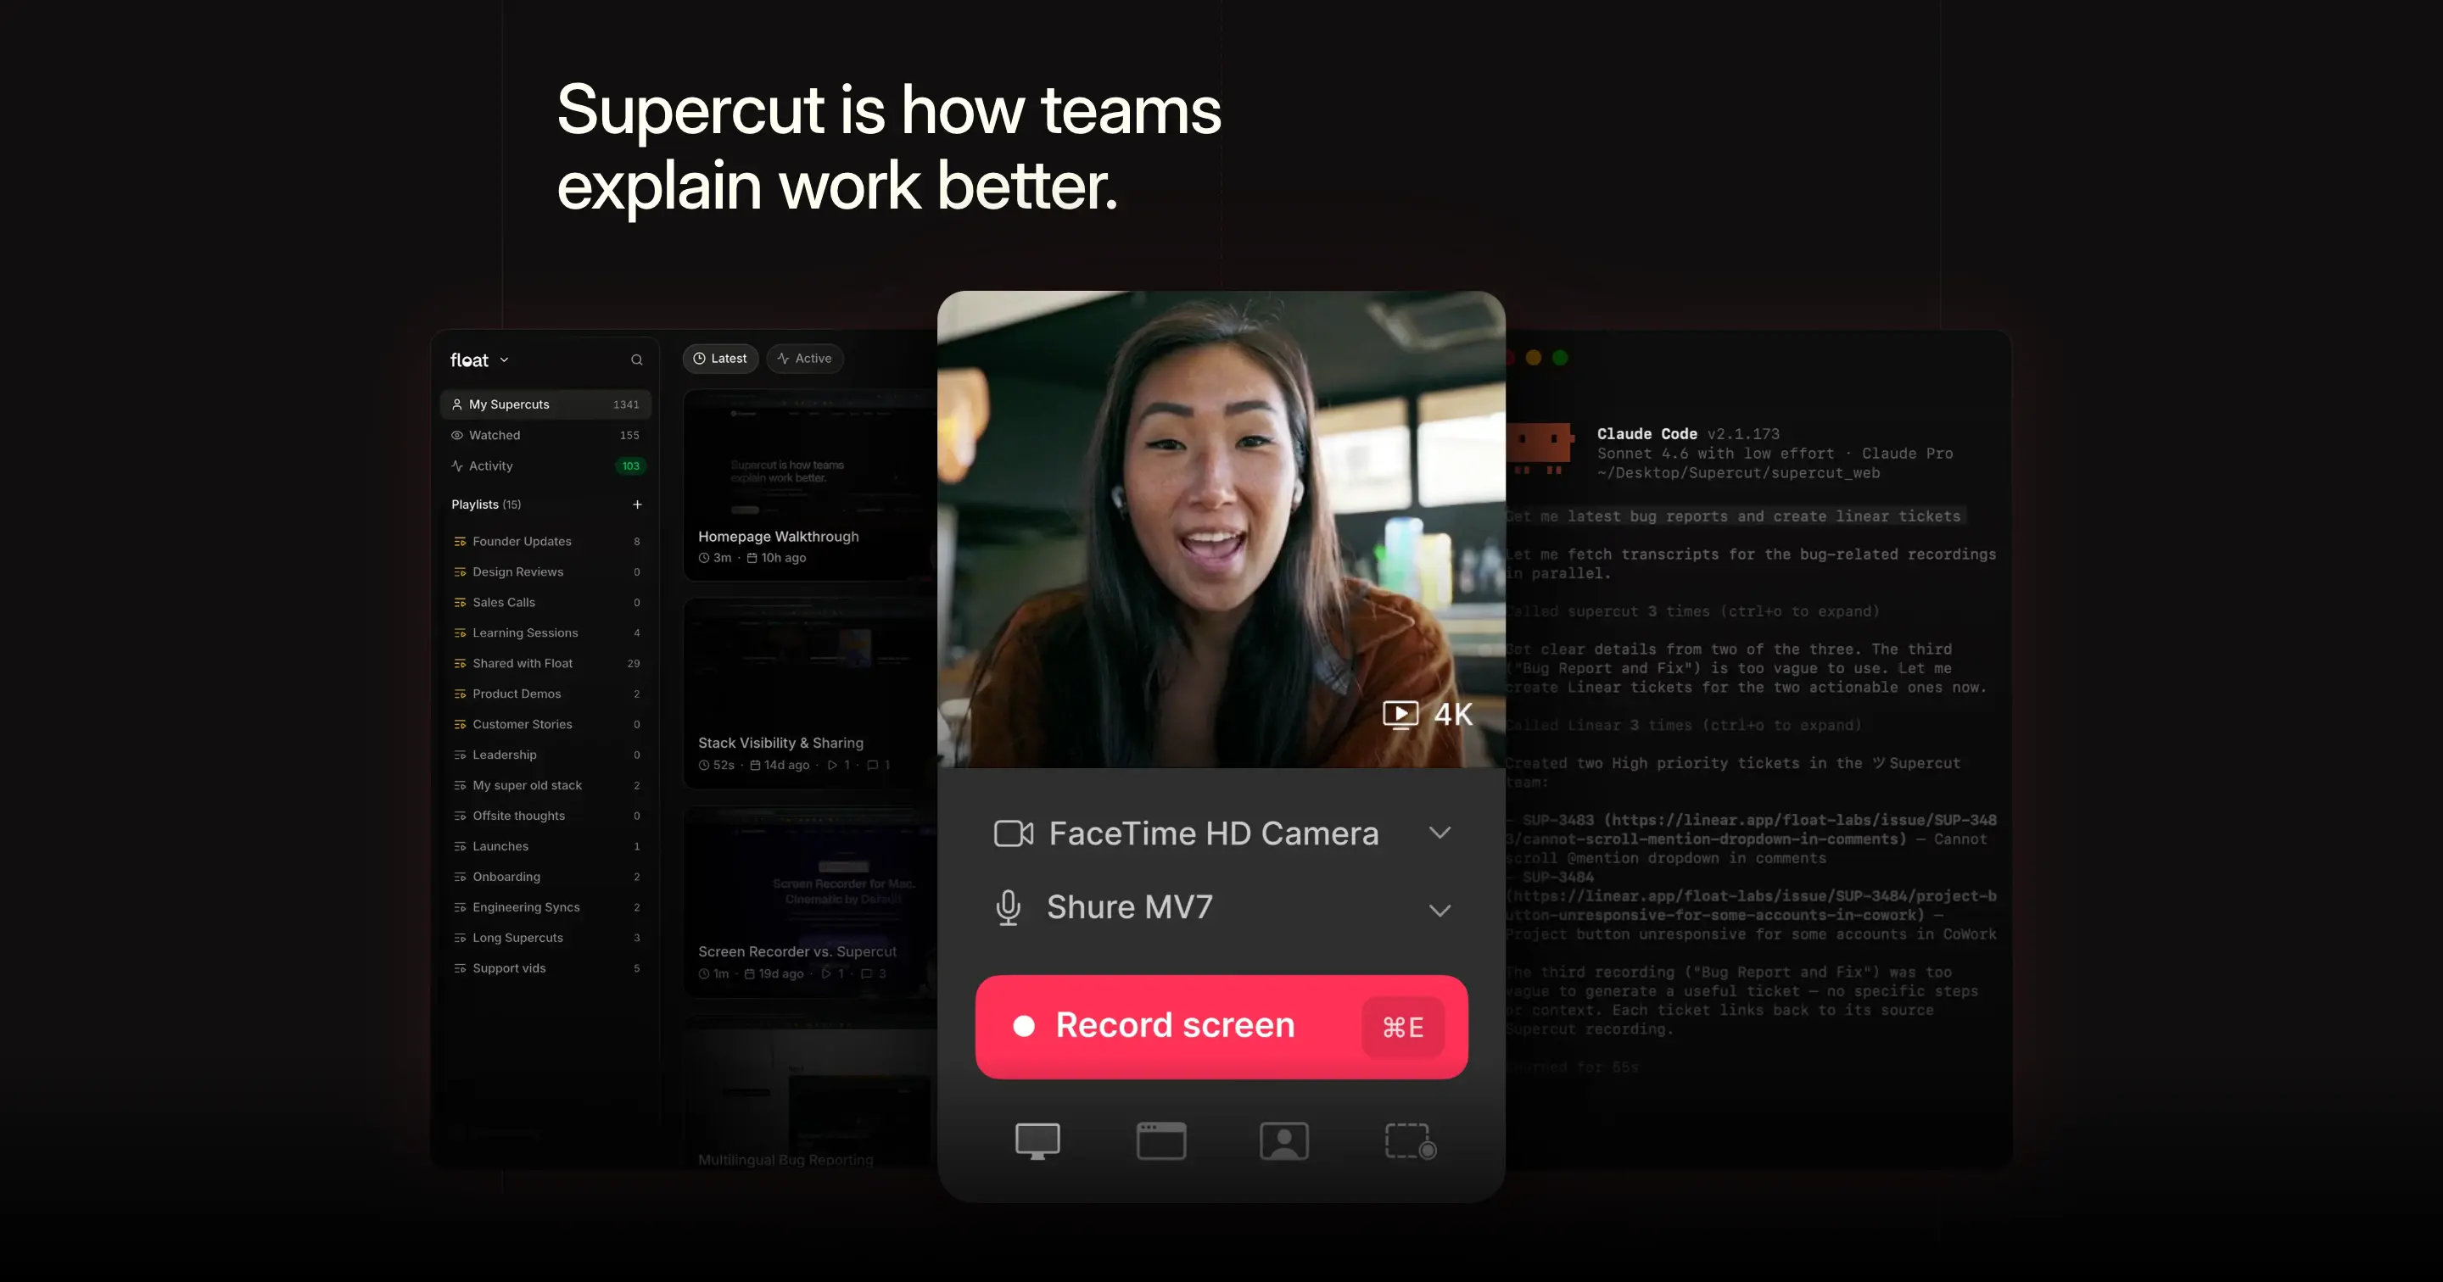This screenshot has height=1282, width=2443.
Task: Open search in the float sidebar
Action: 636,360
